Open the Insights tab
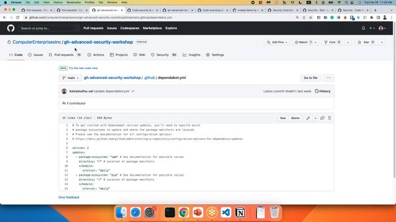 [x=192, y=55]
